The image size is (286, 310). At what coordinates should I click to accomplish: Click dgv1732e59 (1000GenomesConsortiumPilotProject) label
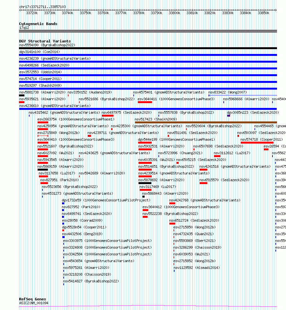point(106,200)
